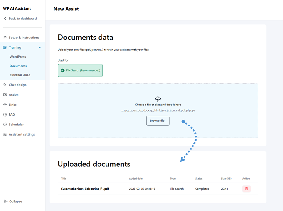The width and height of the screenshot is (283, 211).
Task: Click the Setup & instructions flag icon
Action: click(x=5, y=38)
